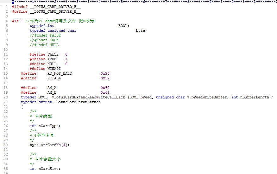
Task: Click line number 1 in the gutter
Action: (6, 7)
